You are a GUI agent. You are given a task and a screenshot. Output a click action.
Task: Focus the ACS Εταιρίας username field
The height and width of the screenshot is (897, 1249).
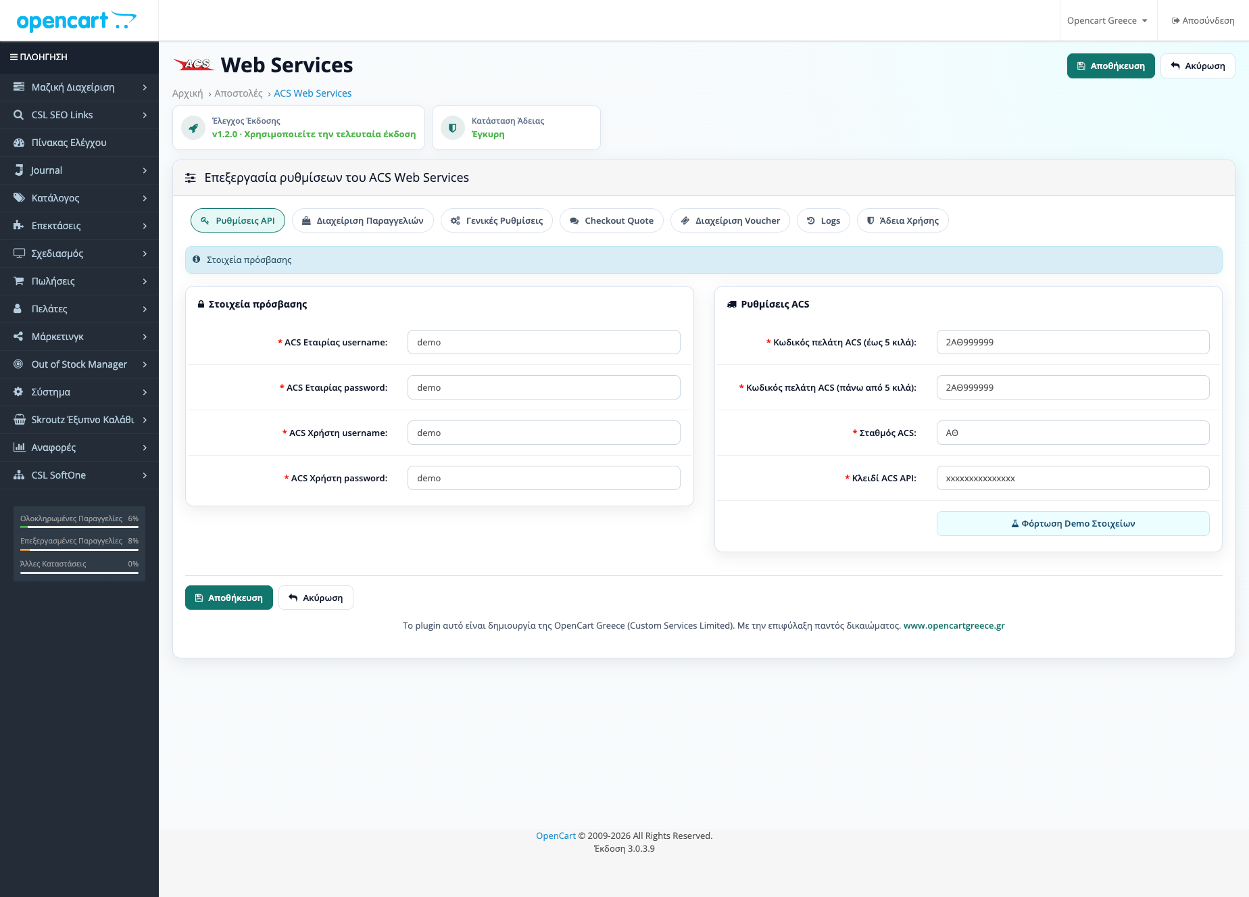pos(544,342)
